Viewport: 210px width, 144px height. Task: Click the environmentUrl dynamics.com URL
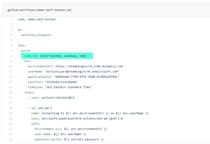click(x=89, y=66)
